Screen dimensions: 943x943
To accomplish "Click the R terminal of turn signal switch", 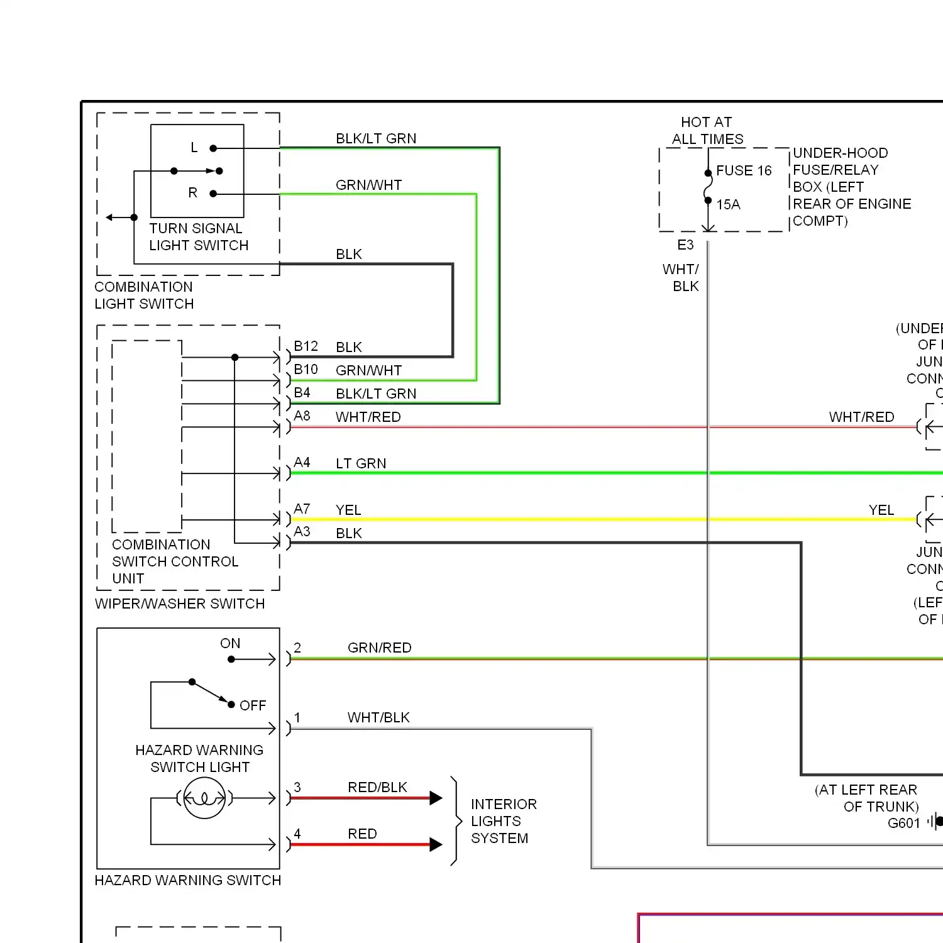I will 213,194.
